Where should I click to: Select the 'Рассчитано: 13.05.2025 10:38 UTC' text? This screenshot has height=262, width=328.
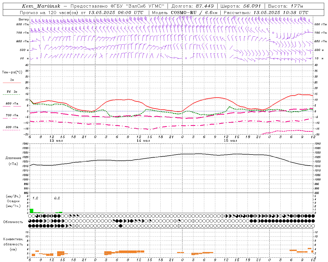pyautogui.click(x=266, y=13)
